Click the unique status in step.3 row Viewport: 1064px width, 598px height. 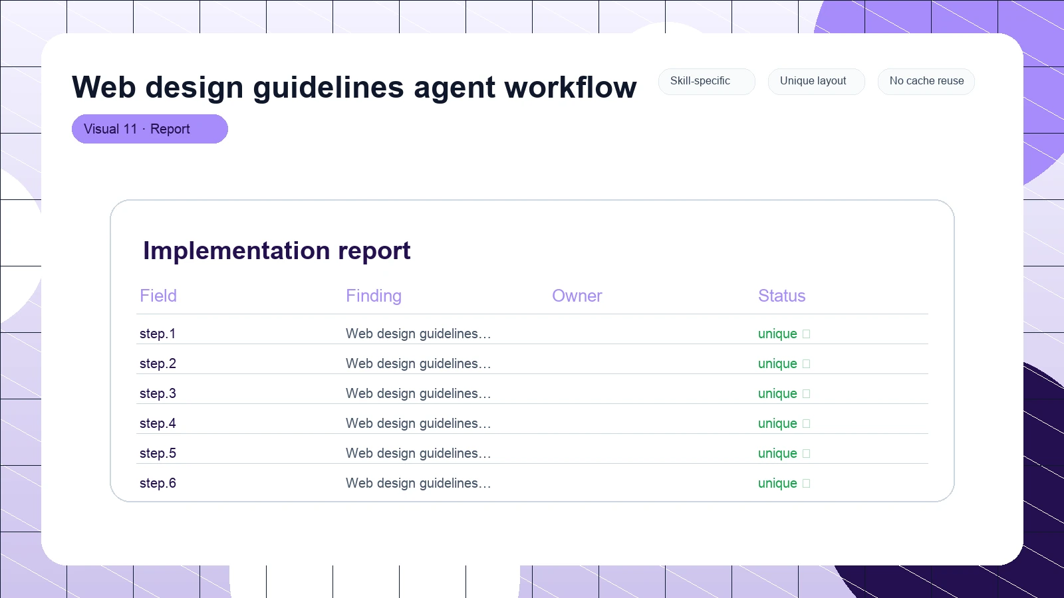(777, 393)
